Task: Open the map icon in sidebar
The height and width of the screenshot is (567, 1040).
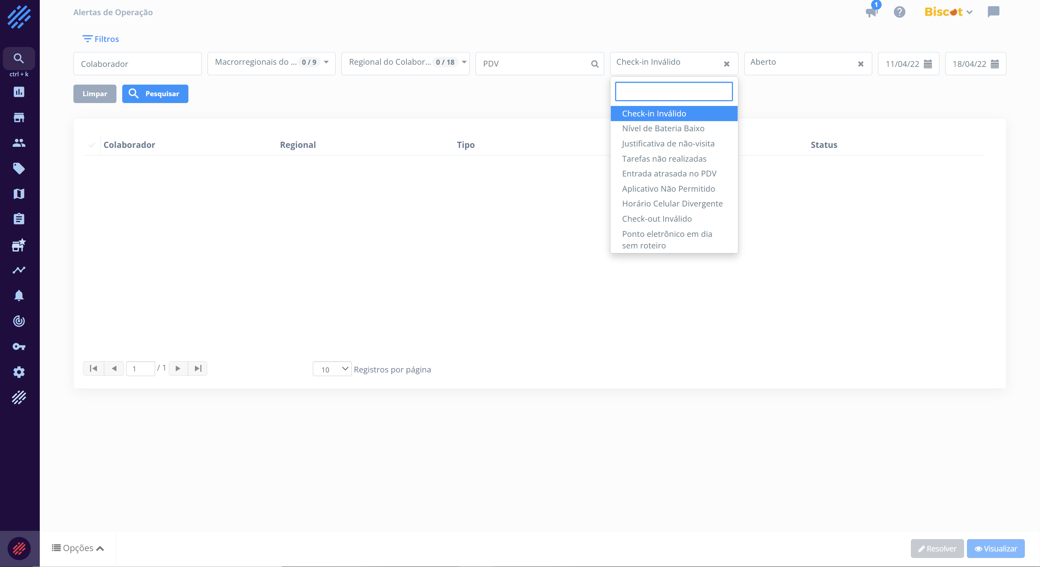Action: [19, 194]
